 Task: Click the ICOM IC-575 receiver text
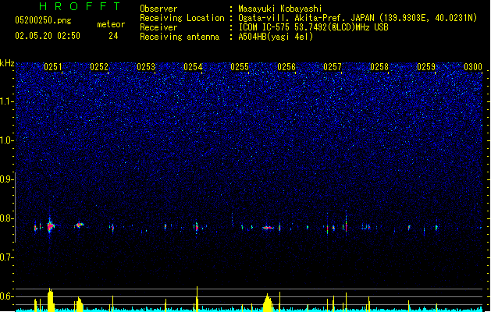coord(313,27)
